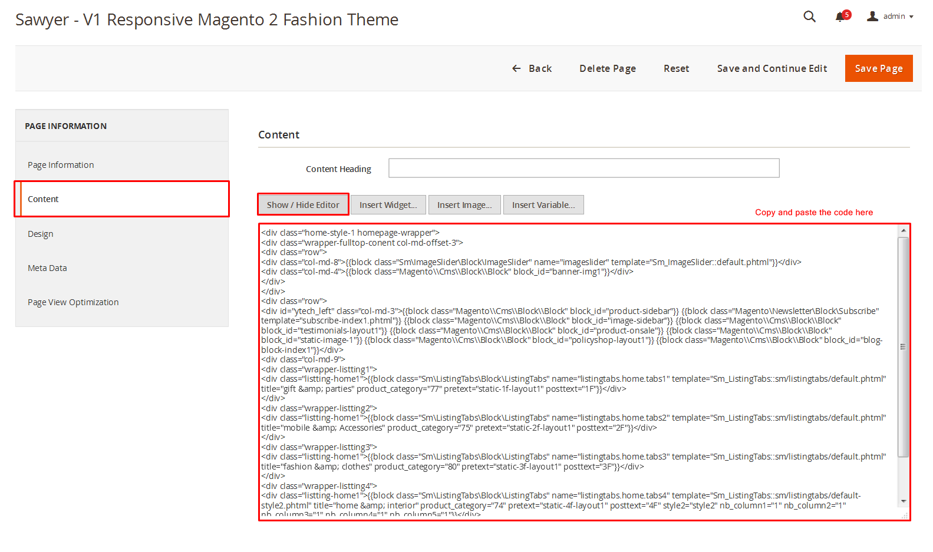Click Save and Continue Edit

pos(772,68)
